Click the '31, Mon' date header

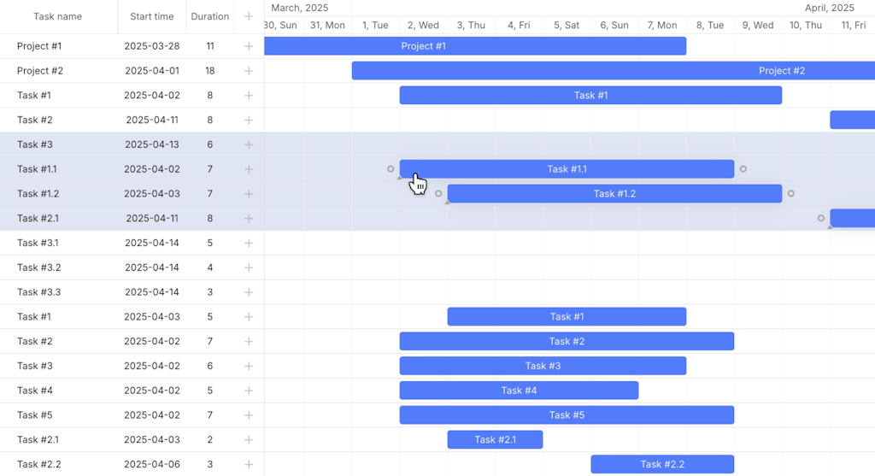click(x=327, y=25)
